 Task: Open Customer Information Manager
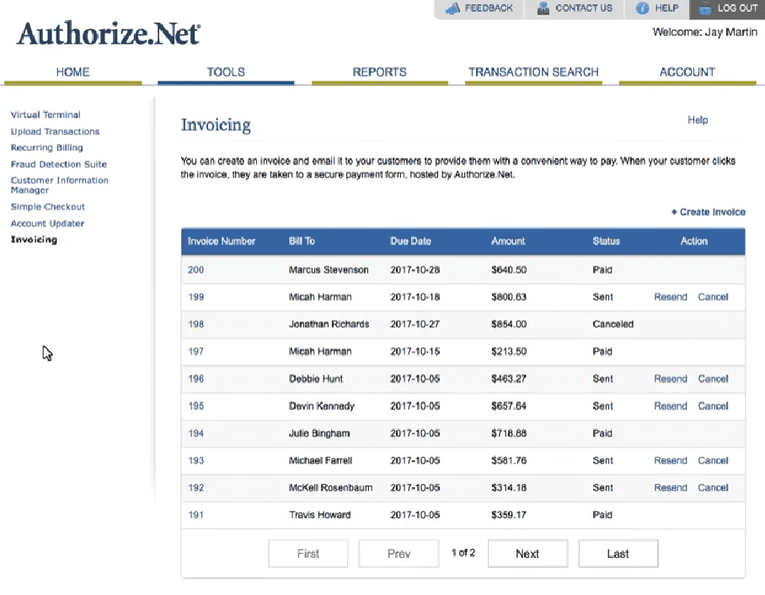pyautogui.click(x=60, y=185)
